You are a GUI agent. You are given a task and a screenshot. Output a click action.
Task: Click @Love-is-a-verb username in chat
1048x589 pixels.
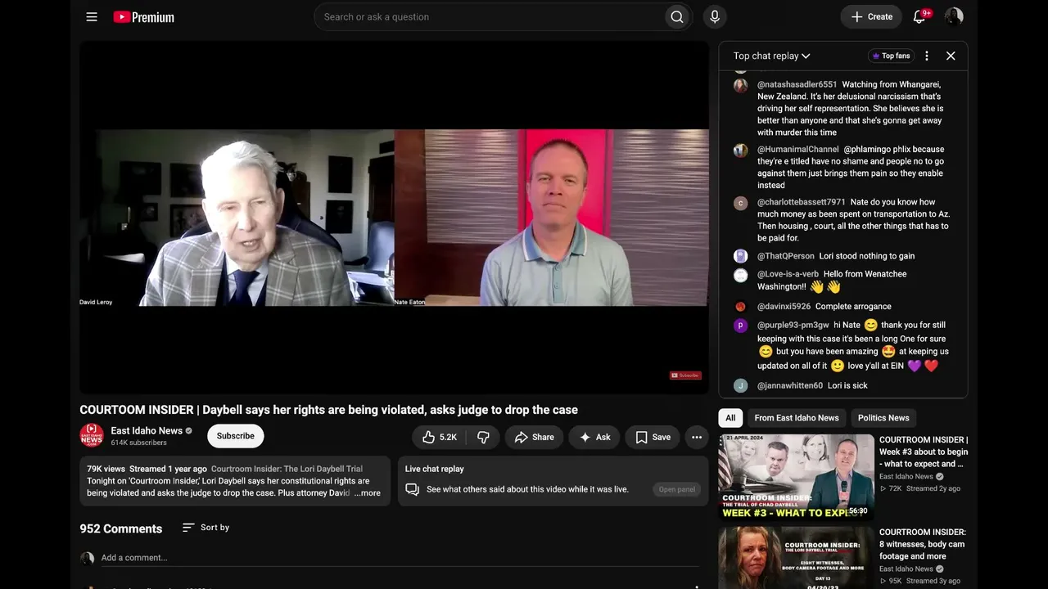(x=788, y=274)
